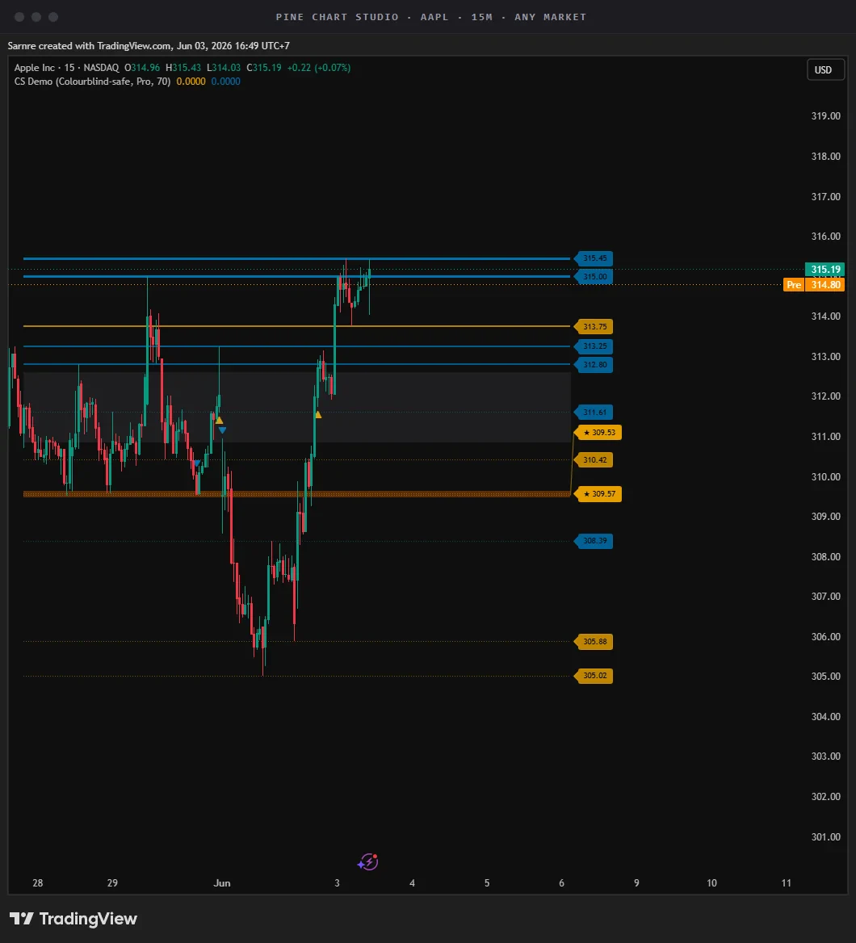Viewport: 856px width, 943px height.
Task: Click the Apple Inc · 15 · NASDAQ symbol title
Action: point(67,68)
